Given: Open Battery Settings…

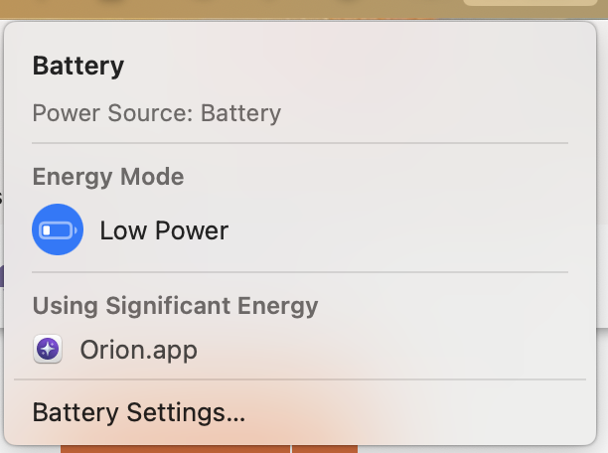Looking at the screenshot, I should (x=138, y=411).
